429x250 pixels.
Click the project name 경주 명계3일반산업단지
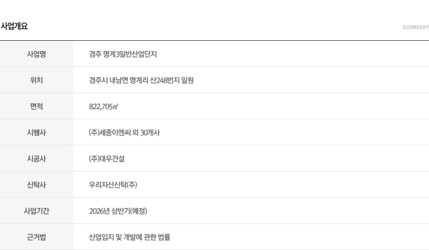[123, 54]
